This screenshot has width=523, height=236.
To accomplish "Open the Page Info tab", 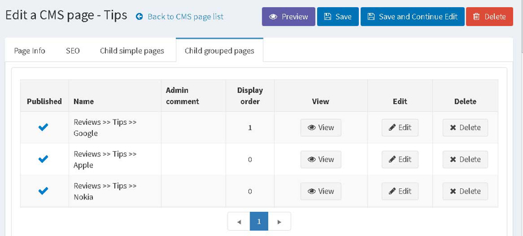I will tap(29, 51).
